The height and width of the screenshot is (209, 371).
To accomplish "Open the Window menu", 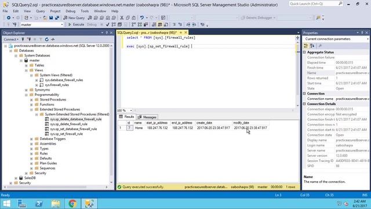I will point(100,11).
